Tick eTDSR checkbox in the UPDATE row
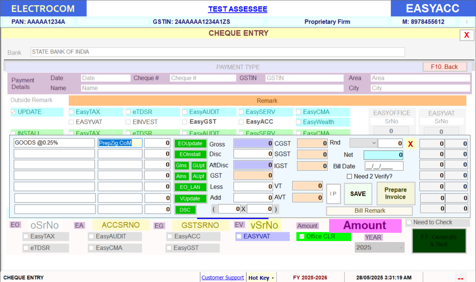Image resolution: width=476 pixels, height=282 pixels. click(x=128, y=112)
